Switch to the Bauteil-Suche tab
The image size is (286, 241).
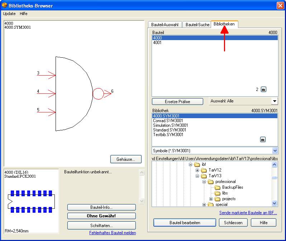(197, 25)
